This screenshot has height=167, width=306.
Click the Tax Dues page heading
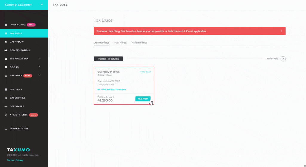pos(103,20)
